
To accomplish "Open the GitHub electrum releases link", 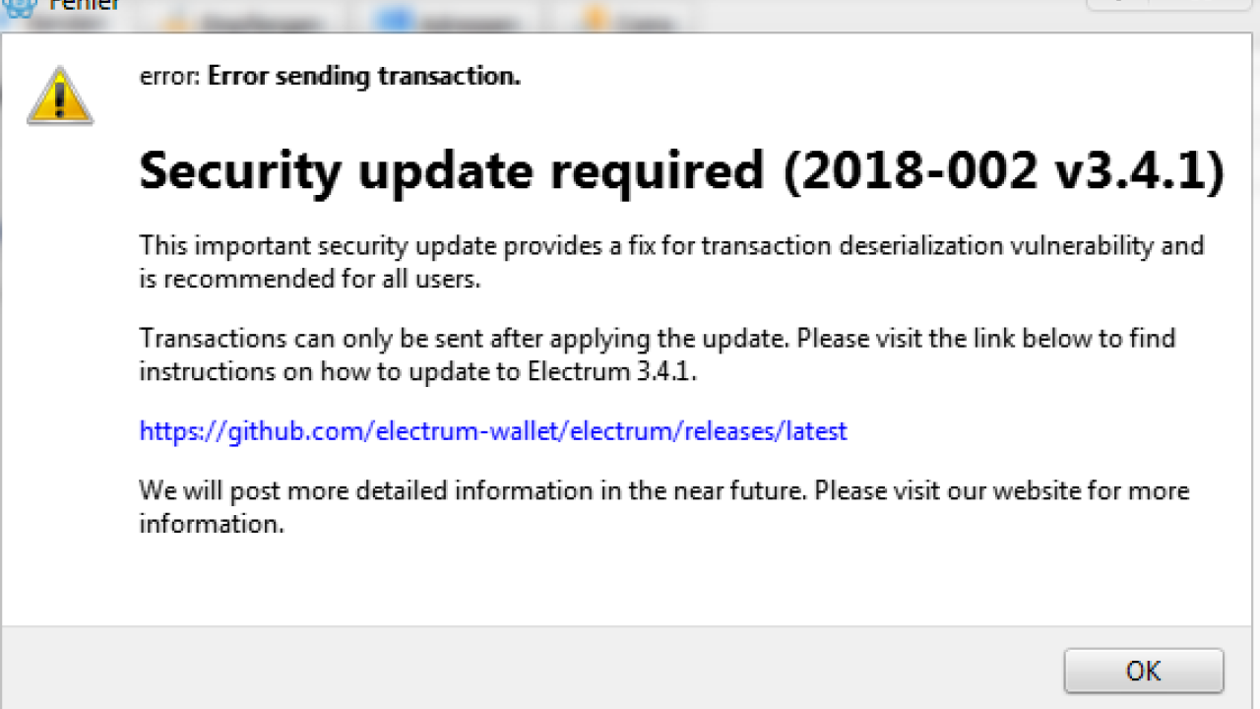I will coord(493,431).
